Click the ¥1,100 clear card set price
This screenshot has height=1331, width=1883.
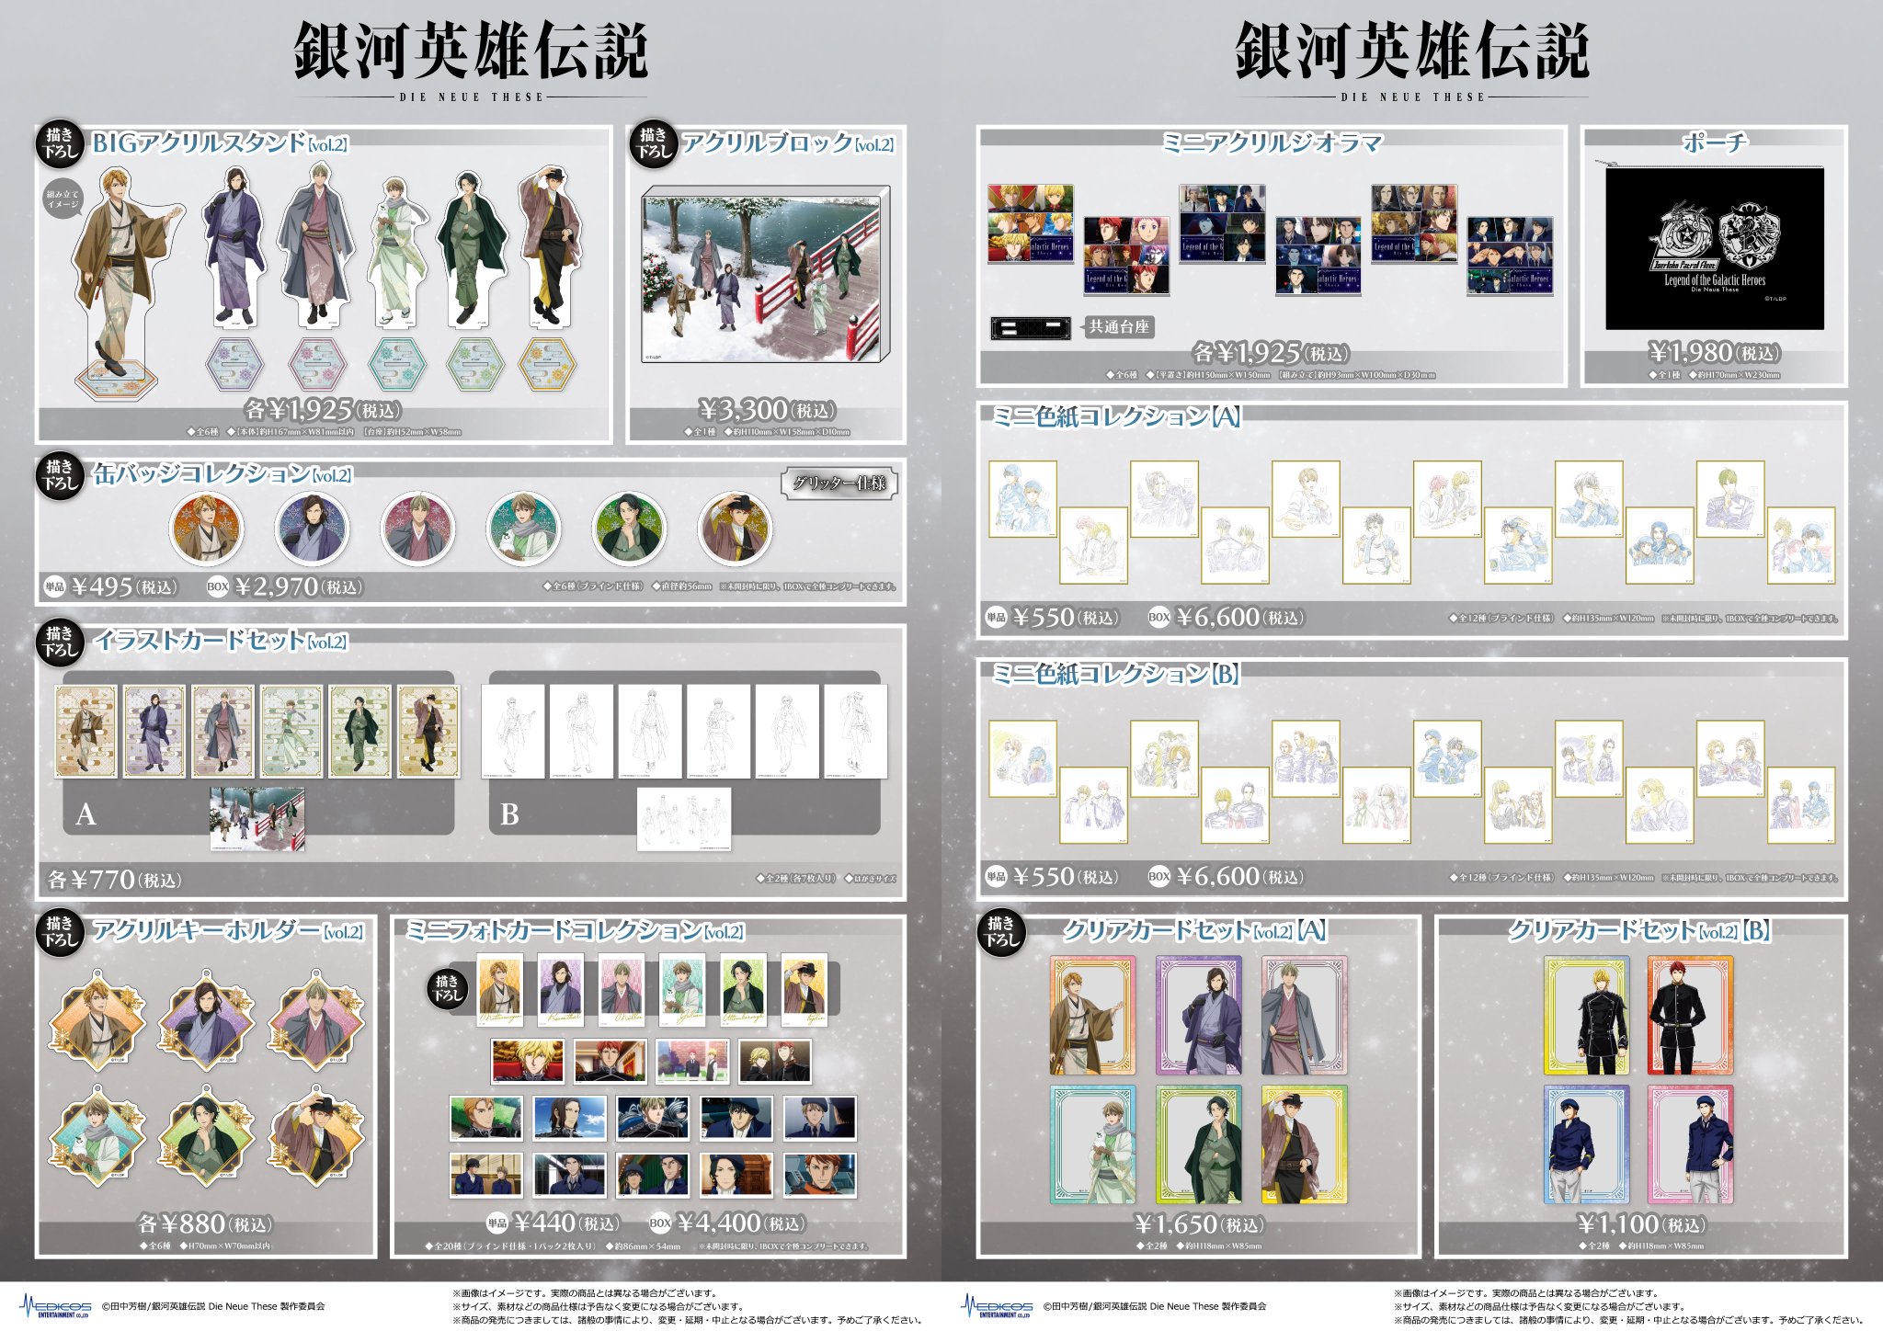pos(1642,1224)
